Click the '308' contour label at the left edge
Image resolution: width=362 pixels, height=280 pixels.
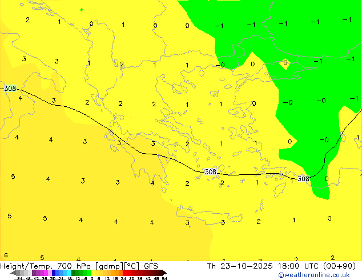10,88
